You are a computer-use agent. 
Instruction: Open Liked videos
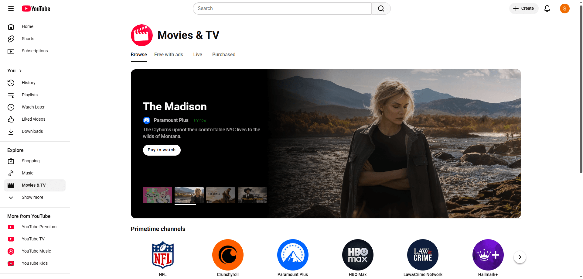point(35,119)
